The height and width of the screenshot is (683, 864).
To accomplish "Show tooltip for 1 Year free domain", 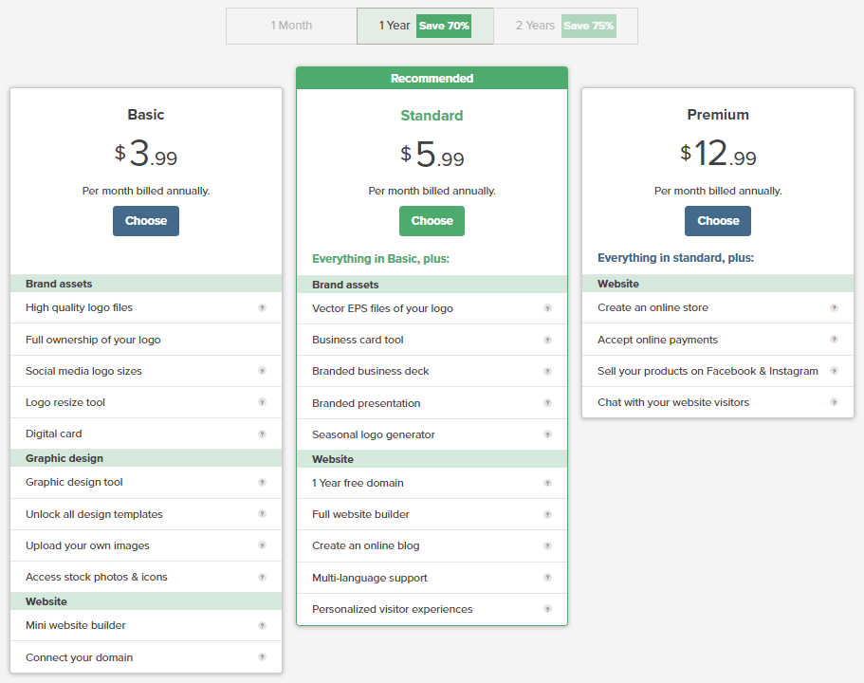I will tap(547, 484).
